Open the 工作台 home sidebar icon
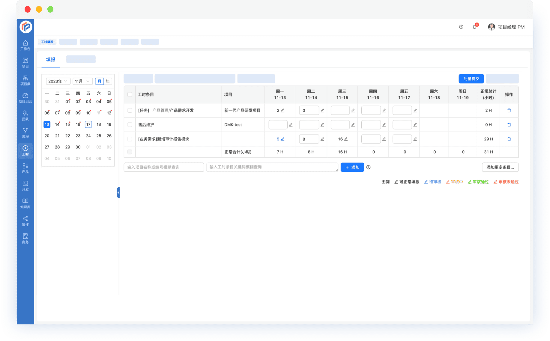 point(25,45)
